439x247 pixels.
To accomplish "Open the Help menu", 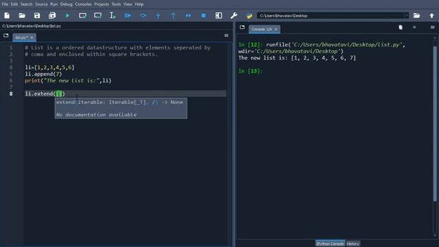I will 139,4.
